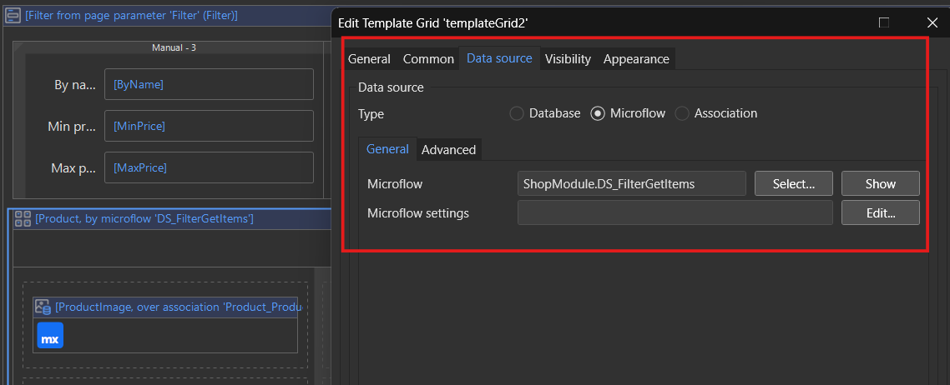Click the blue mx image placeholder
This screenshot has height=385, width=950.
coord(50,336)
